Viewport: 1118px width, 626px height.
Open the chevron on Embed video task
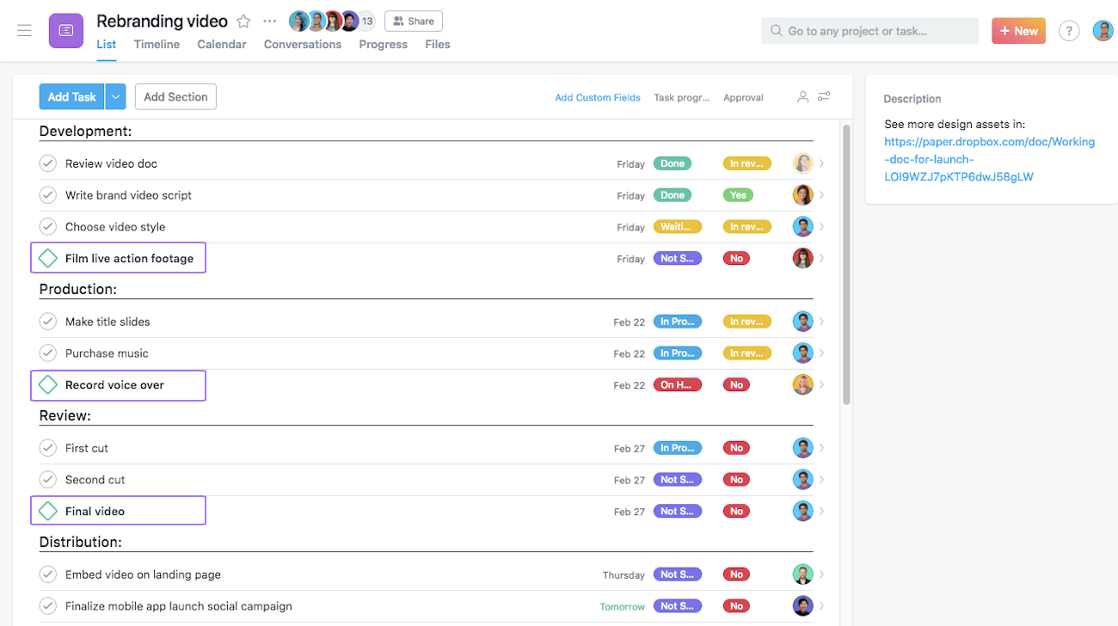pyautogui.click(x=821, y=574)
